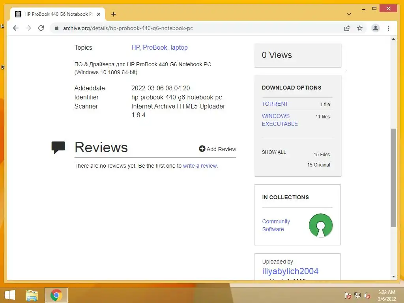This screenshot has width=404, height=303.
Task: Click the green Community Software logo
Action: [x=320, y=225]
